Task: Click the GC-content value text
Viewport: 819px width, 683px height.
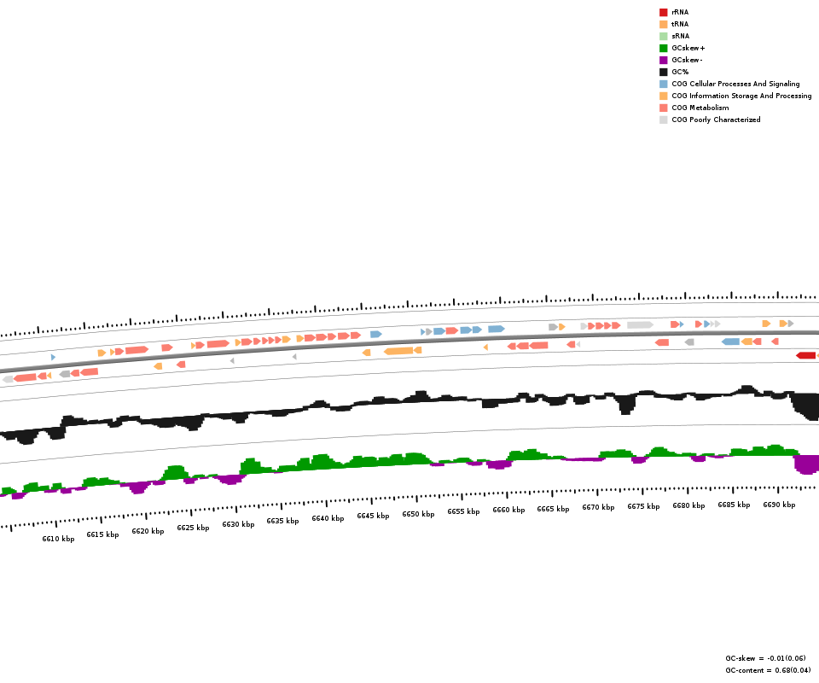Action: pos(768,670)
